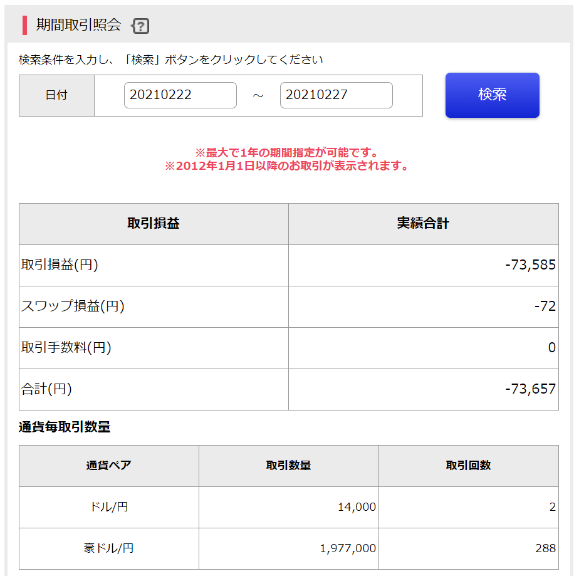Focus the start date field 20210222

tap(180, 95)
